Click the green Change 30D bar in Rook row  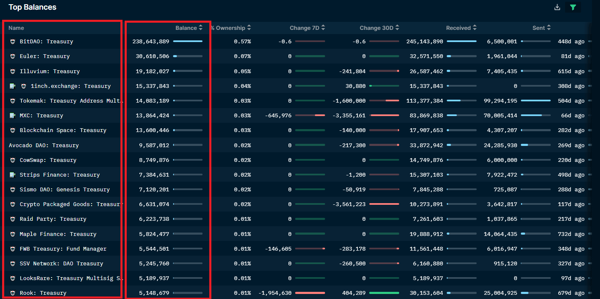[x=384, y=293]
